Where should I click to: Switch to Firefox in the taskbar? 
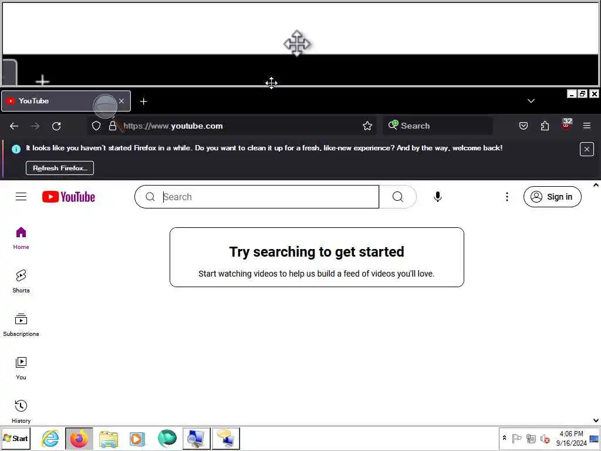pos(79,439)
